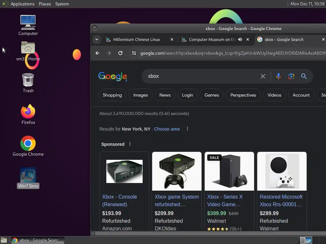Open Xbox game System refurbished listing
Screen dimensions: 326x244
[177, 200]
